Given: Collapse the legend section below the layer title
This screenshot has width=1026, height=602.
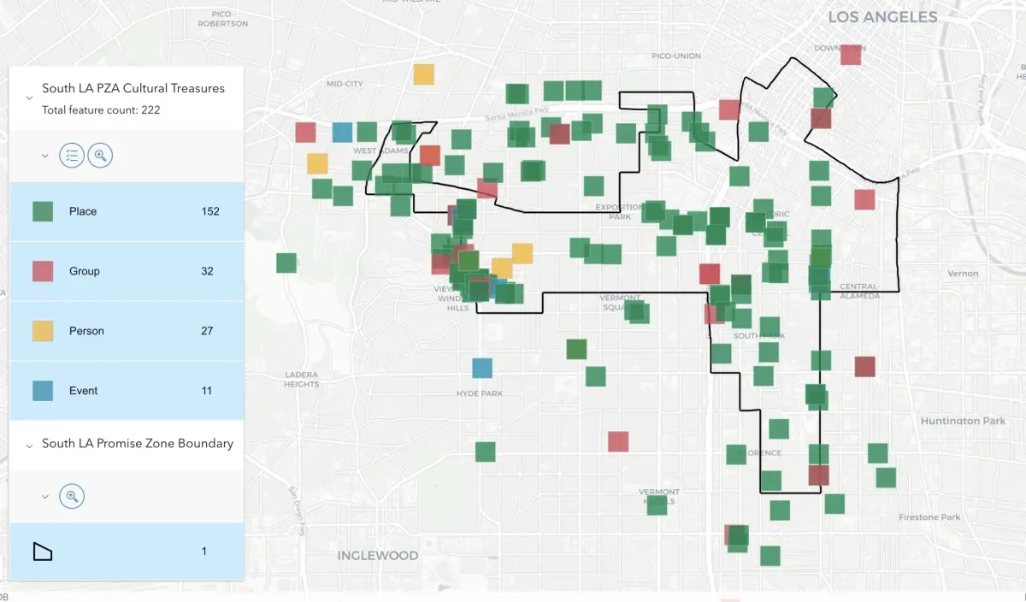Looking at the screenshot, I should [44, 155].
